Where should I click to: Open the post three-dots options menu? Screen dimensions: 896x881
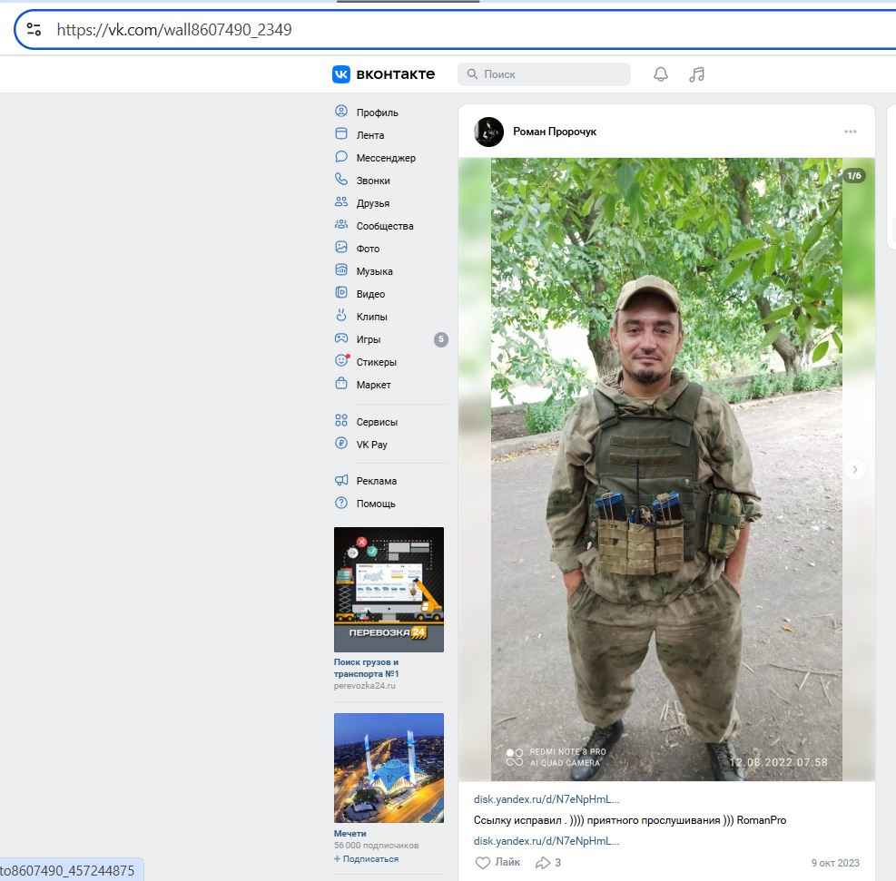click(851, 132)
